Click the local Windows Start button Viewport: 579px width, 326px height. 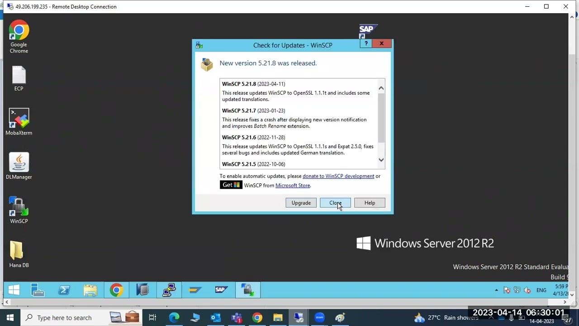[x=10, y=318]
